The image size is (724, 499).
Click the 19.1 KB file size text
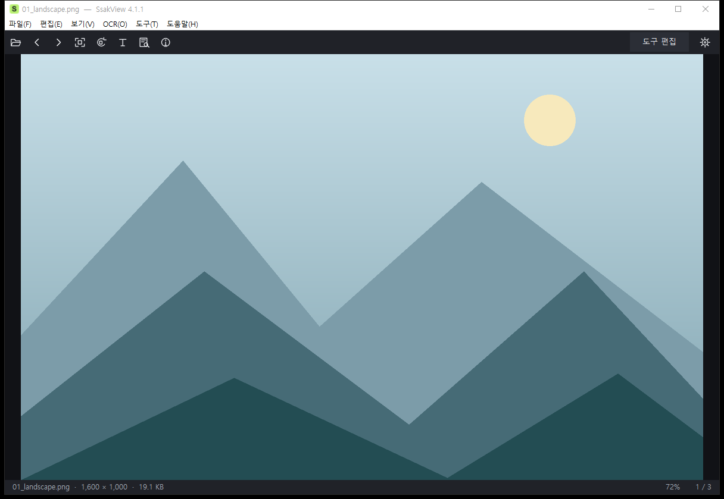click(x=151, y=487)
